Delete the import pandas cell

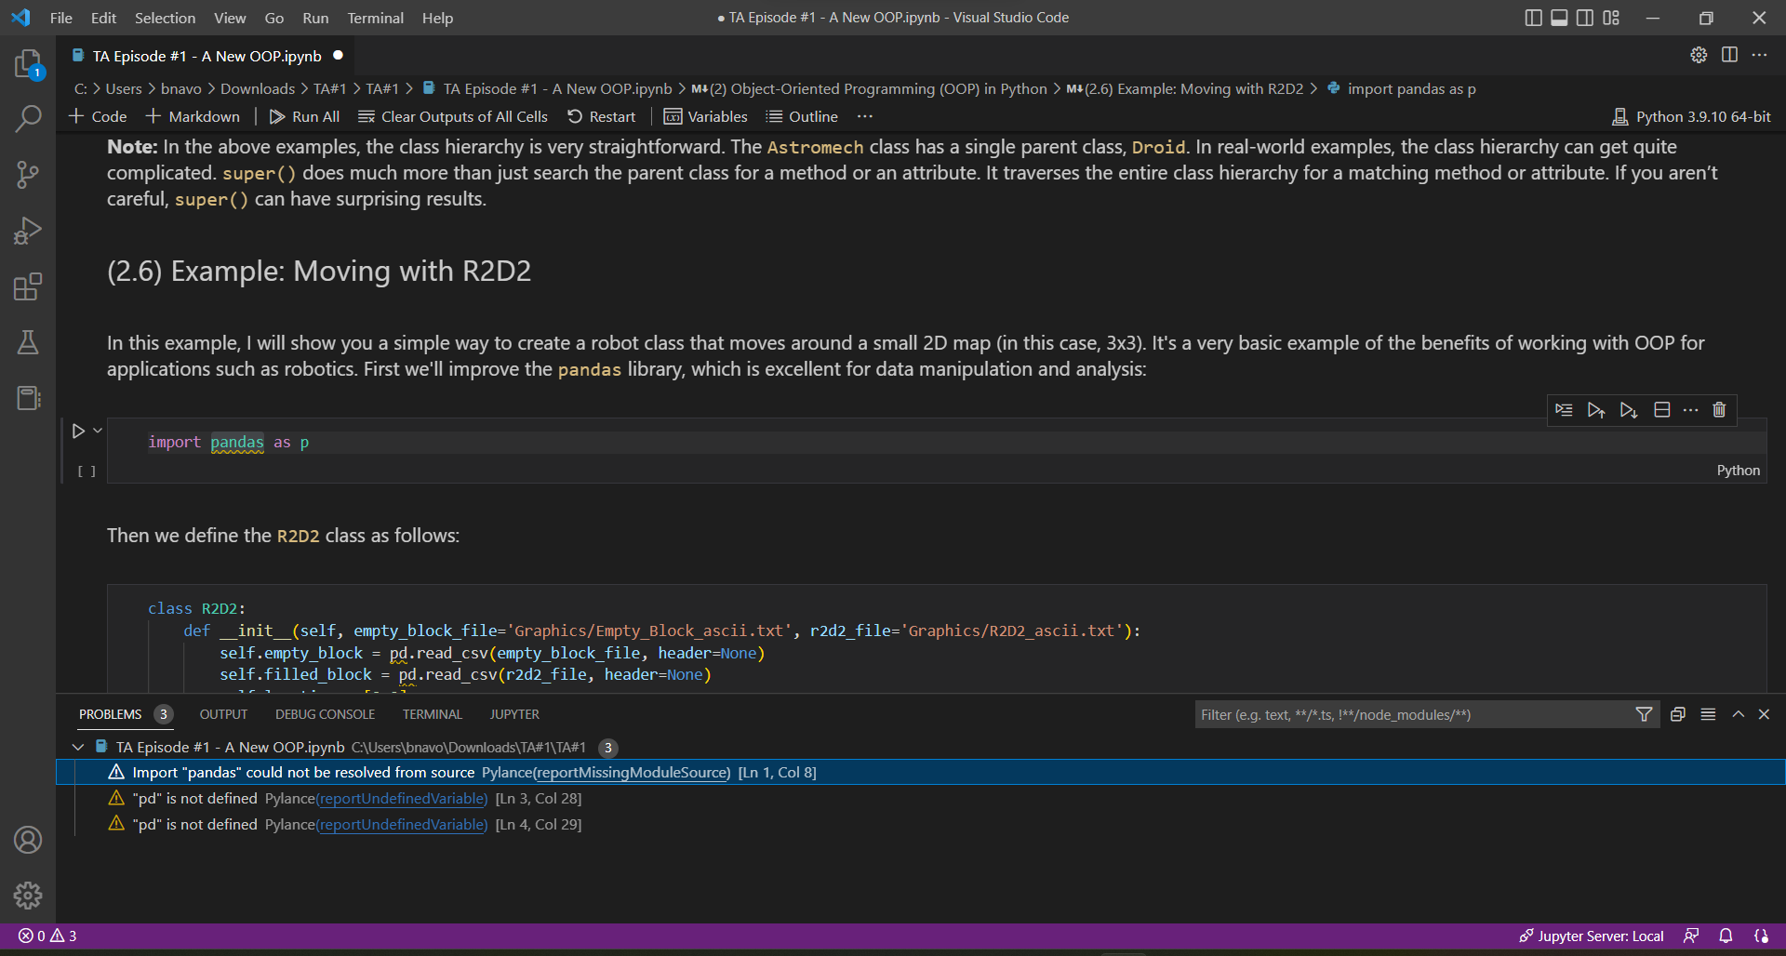click(x=1719, y=410)
